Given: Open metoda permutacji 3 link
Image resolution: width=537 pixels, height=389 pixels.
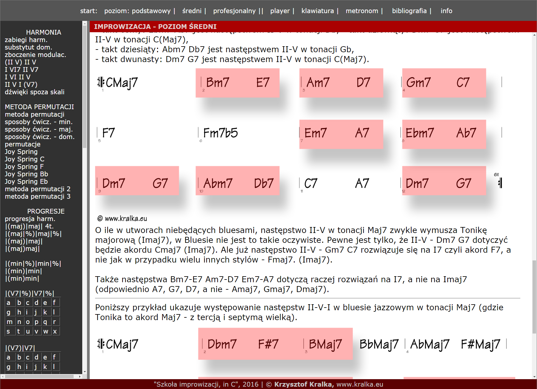Looking at the screenshot, I should pos(38,196).
